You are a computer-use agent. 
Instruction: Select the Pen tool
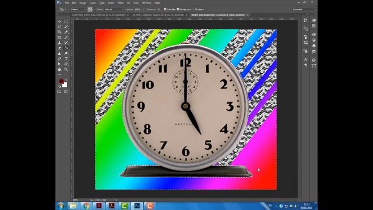(59, 59)
